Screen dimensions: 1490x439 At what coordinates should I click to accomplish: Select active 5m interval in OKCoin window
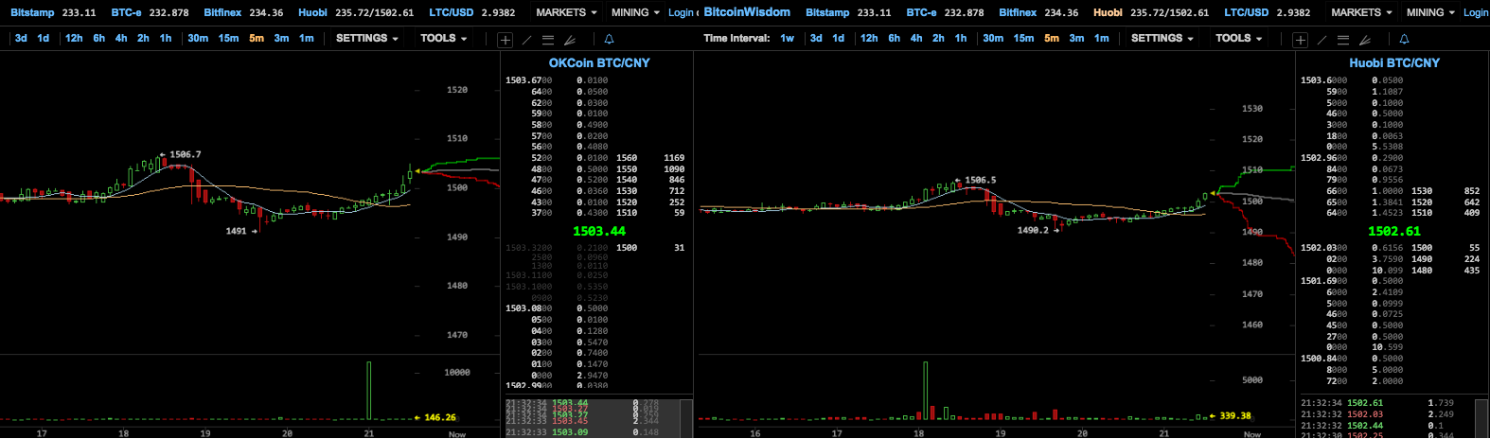pos(257,38)
